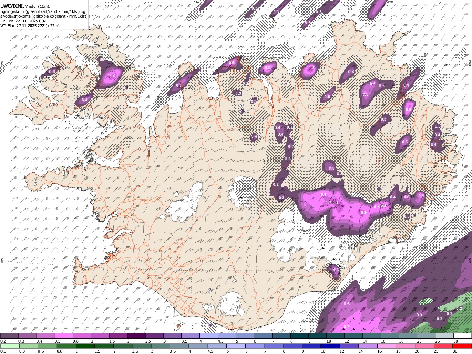Select upper legend swatch between 0.2 and 0.3
472x354 pixels.
pos(9,336)
